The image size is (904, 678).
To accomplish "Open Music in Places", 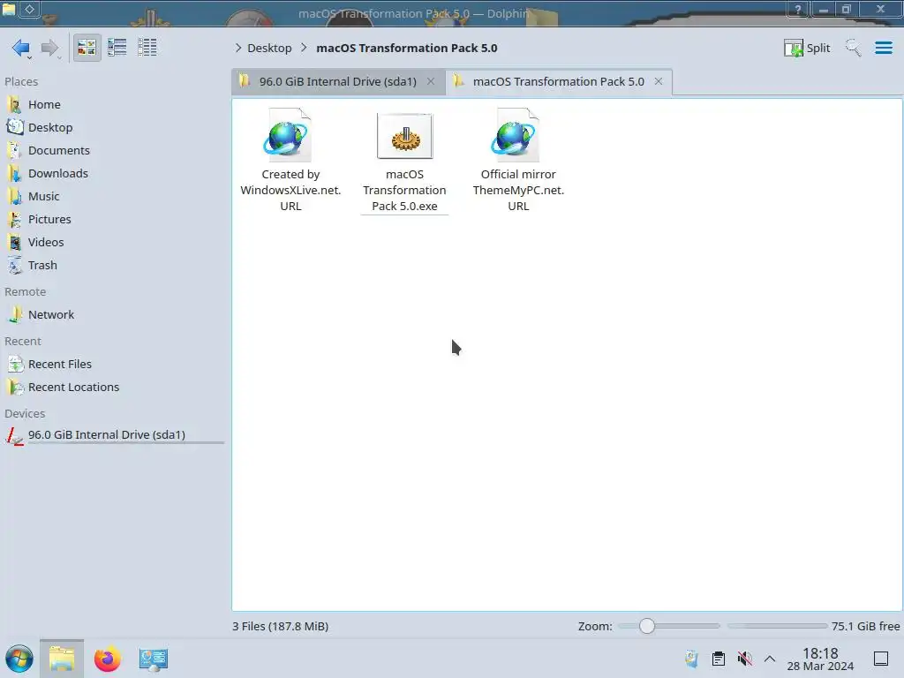I will pos(44,197).
